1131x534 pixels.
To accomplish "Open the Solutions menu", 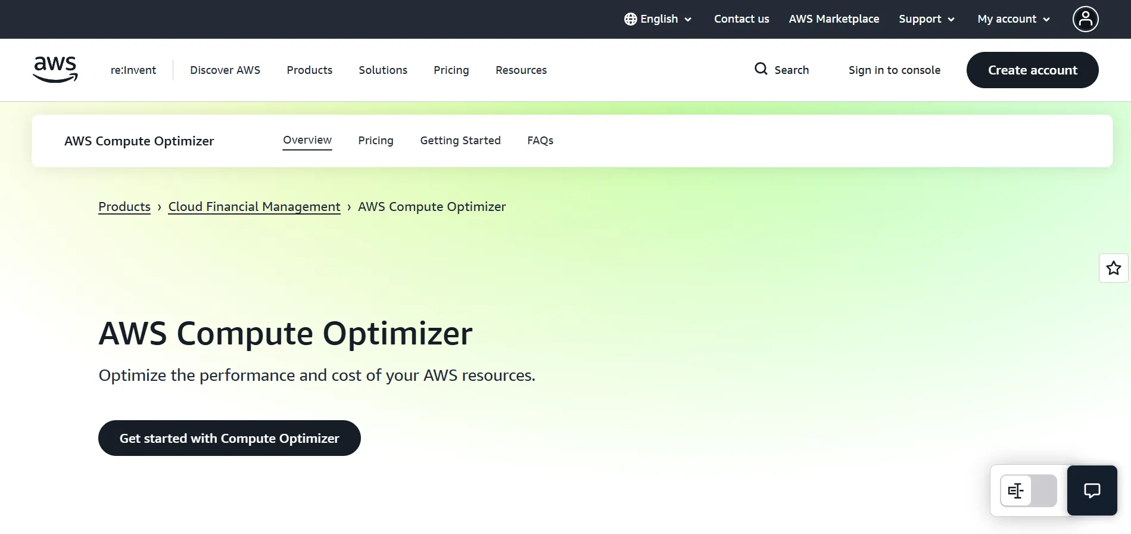I will pyautogui.click(x=383, y=70).
